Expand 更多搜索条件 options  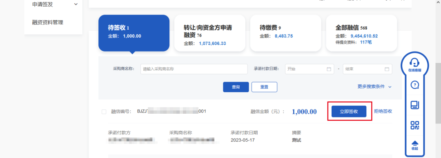point(374,87)
